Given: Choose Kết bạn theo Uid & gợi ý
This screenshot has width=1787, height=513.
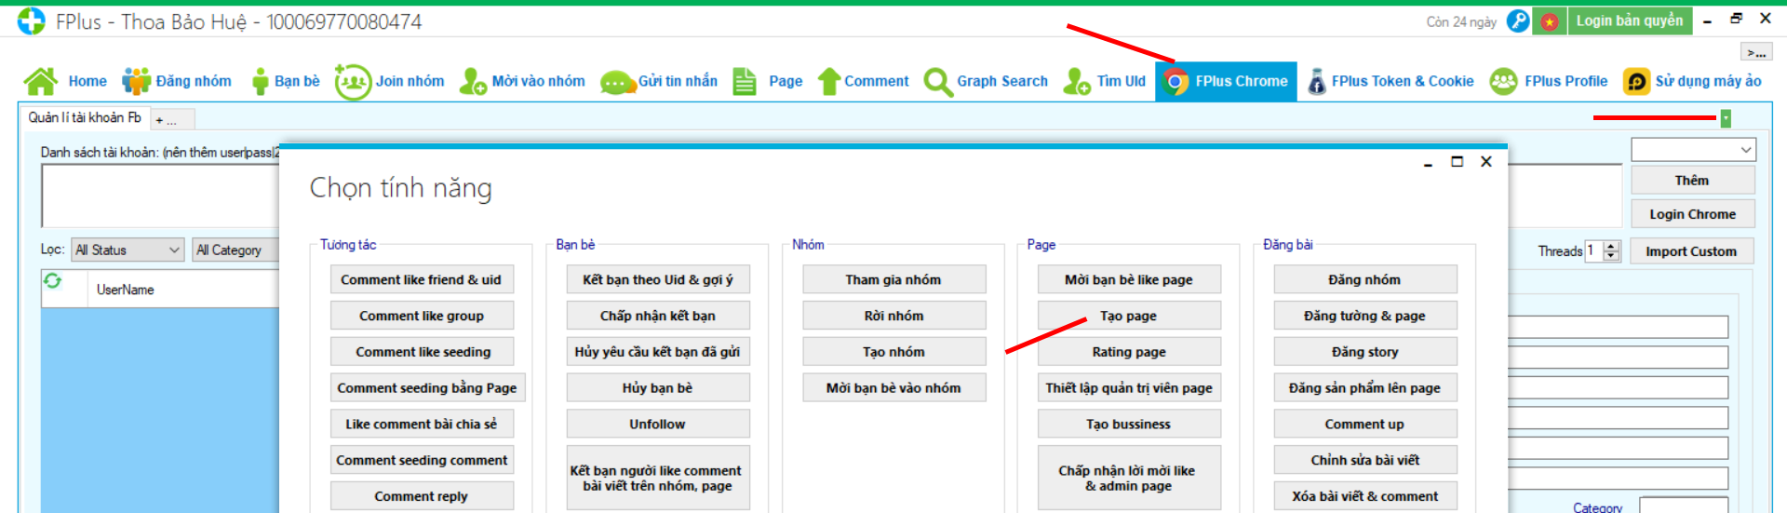Looking at the screenshot, I should coord(658,279).
